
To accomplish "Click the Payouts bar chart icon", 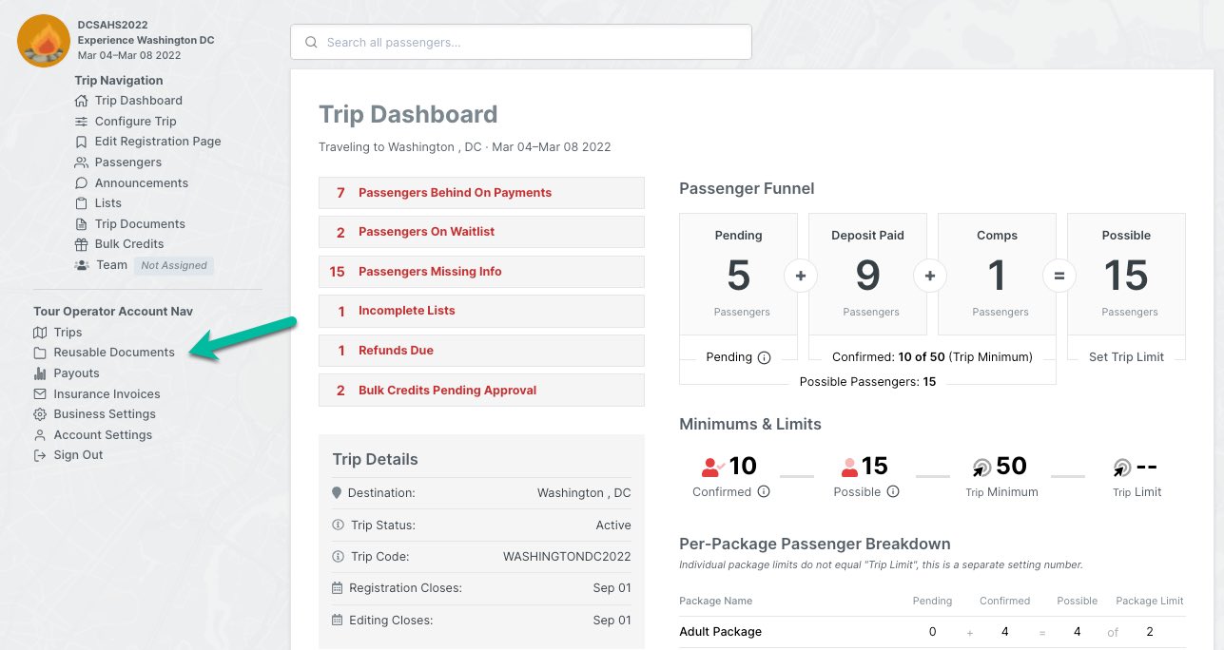I will pos(40,373).
